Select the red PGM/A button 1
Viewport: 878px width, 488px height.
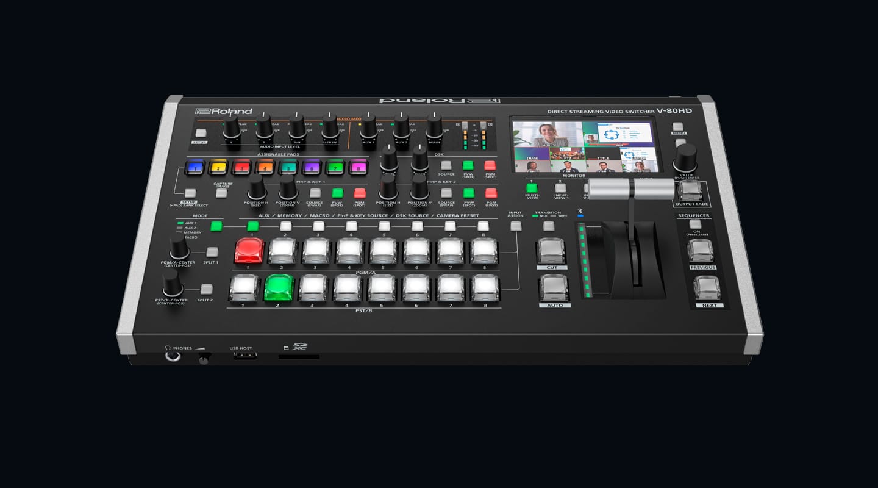tap(249, 251)
